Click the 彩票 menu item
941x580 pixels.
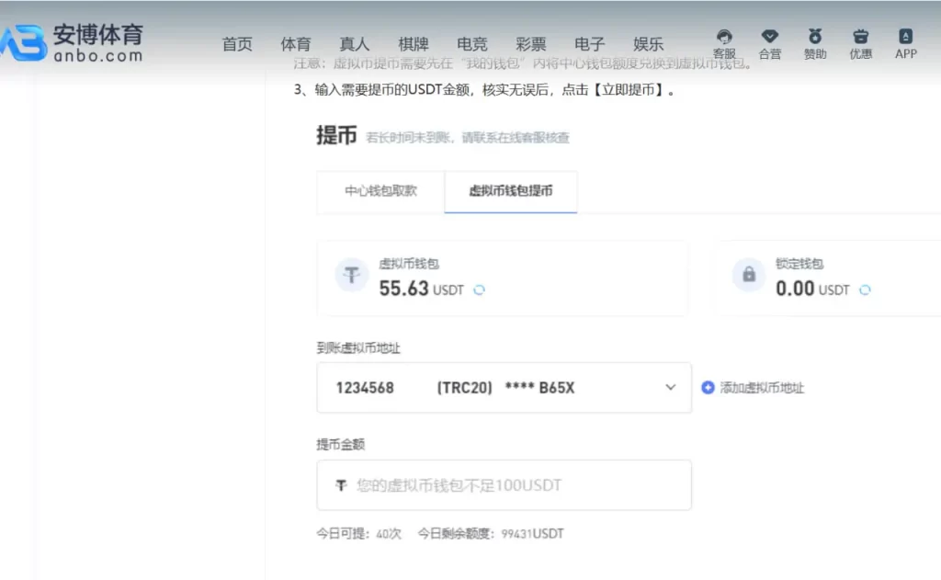click(531, 44)
